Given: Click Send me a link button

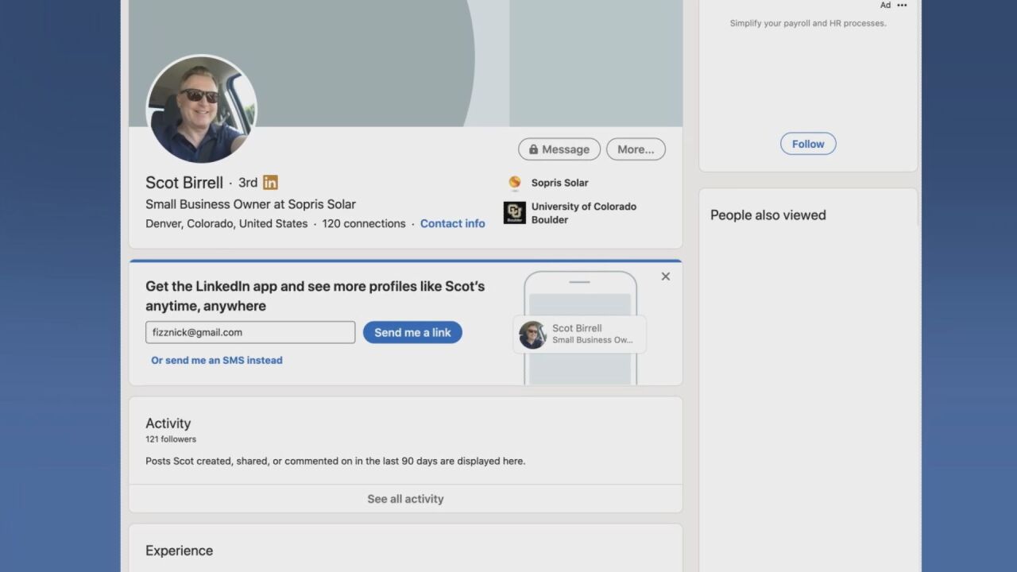Looking at the screenshot, I should coord(412,332).
